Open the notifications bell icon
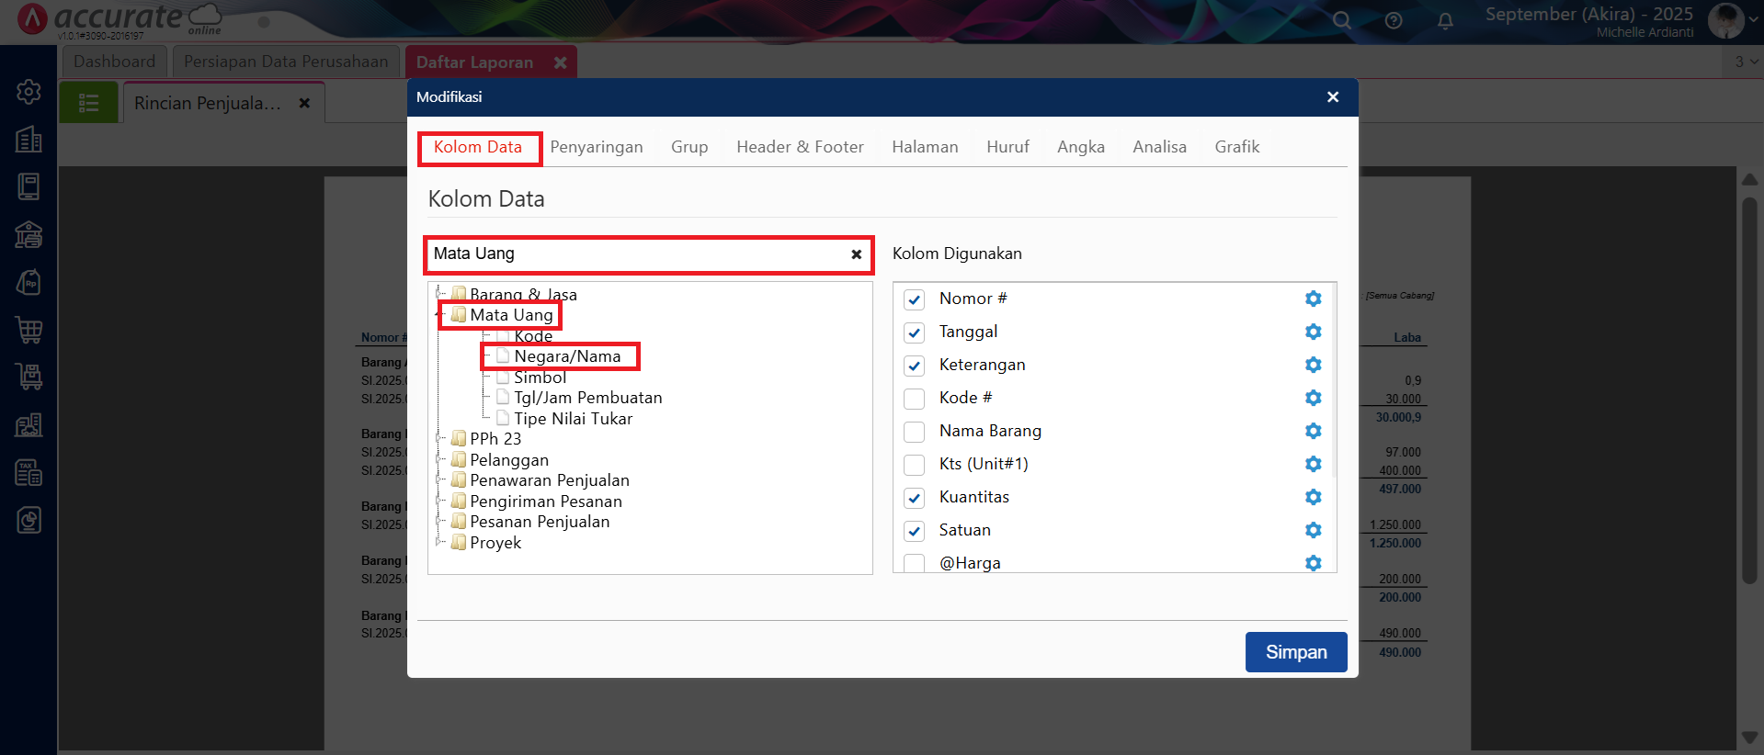 (x=1445, y=20)
